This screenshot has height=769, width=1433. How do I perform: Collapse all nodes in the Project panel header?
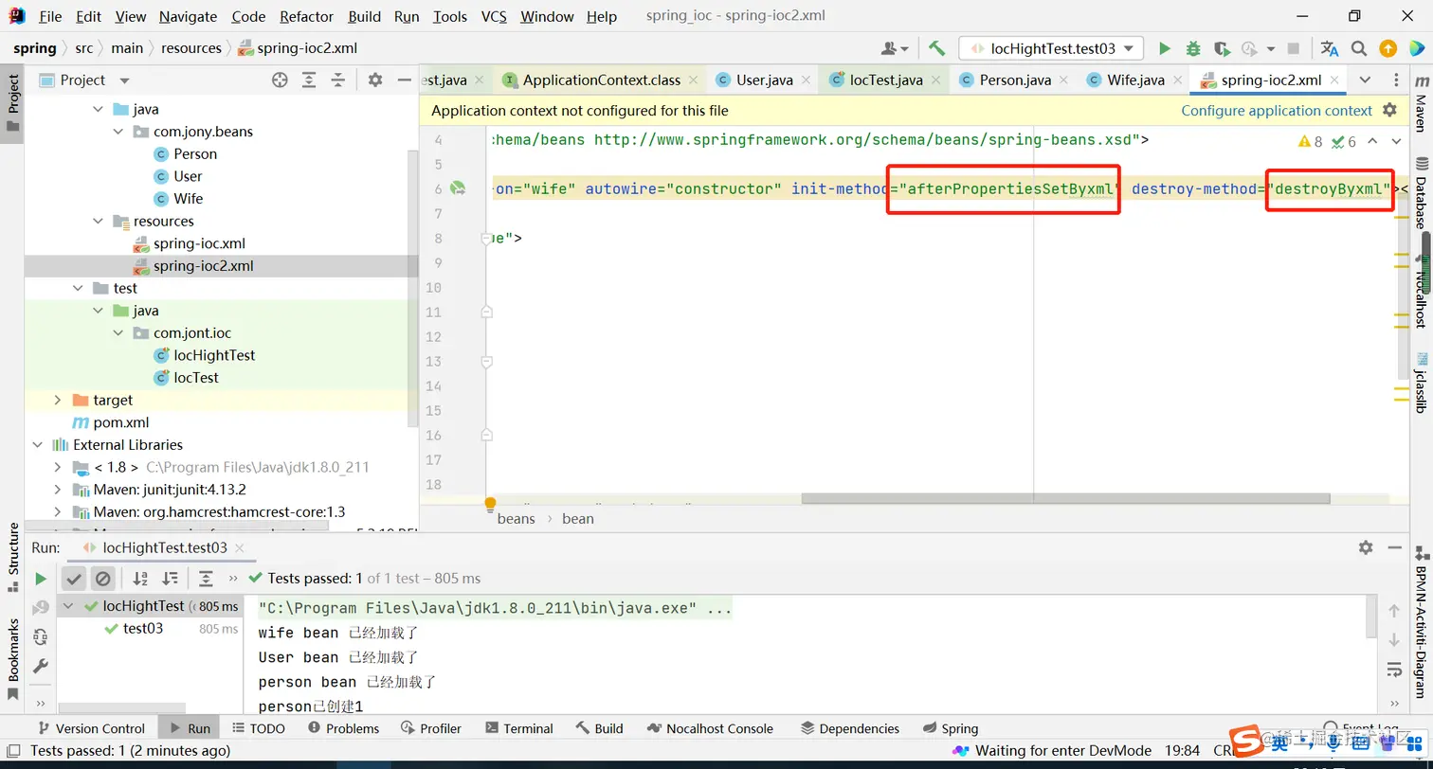coord(336,80)
